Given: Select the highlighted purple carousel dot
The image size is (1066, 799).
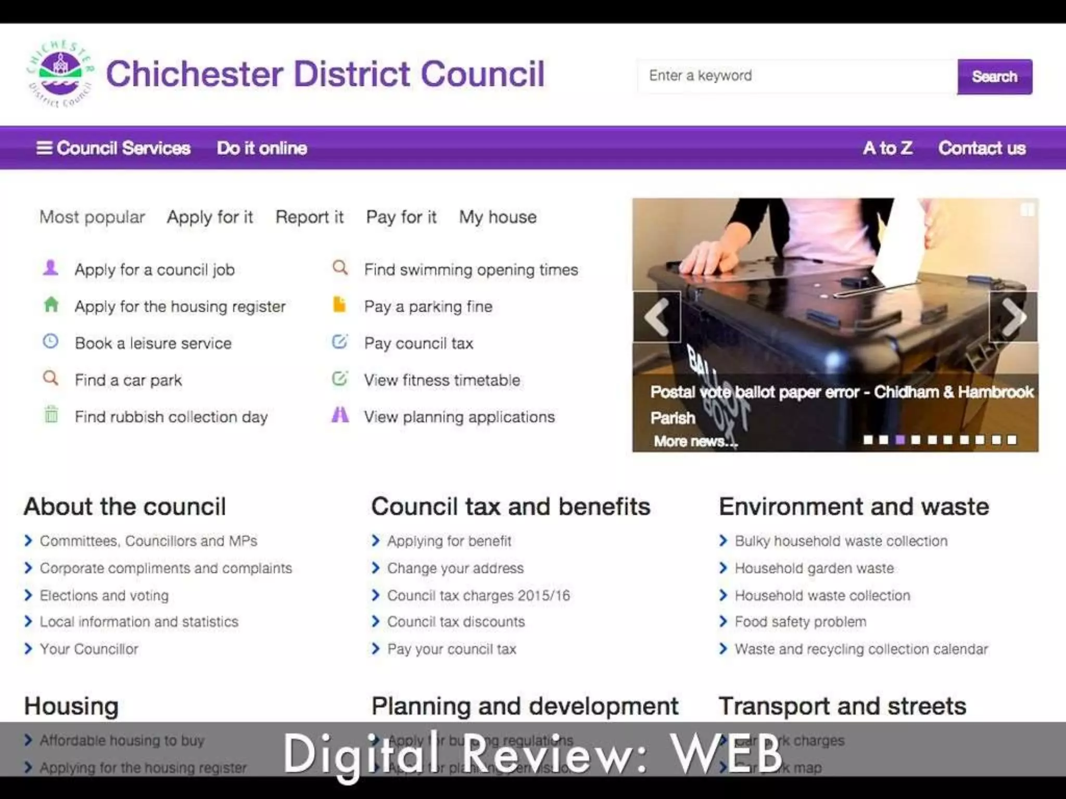Looking at the screenshot, I should pyautogui.click(x=900, y=440).
